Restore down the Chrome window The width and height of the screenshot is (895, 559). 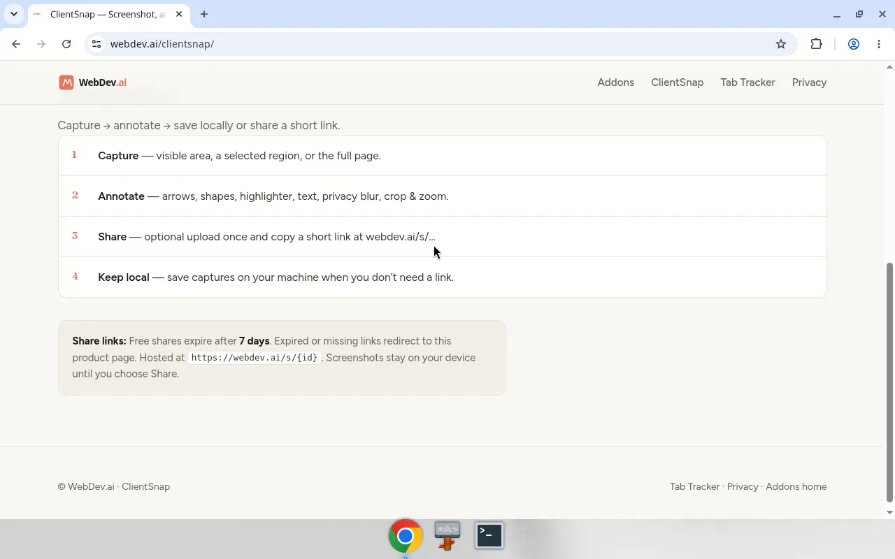tap(859, 14)
